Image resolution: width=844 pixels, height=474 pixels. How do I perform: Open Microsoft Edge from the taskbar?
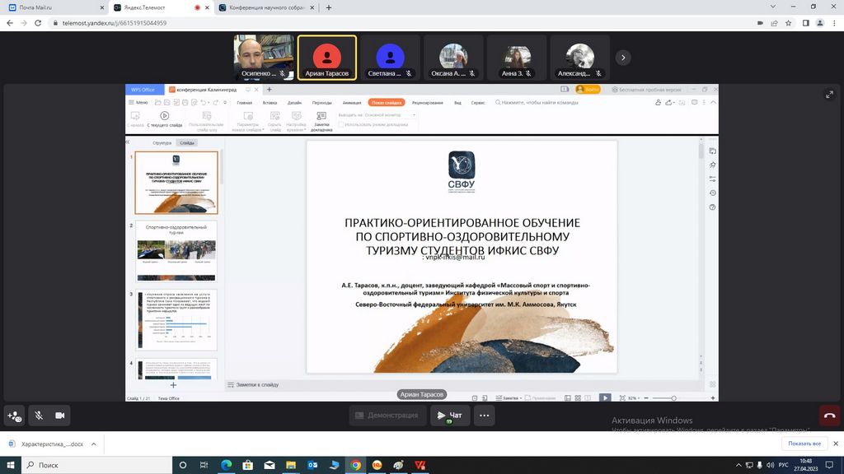pyautogui.click(x=226, y=465)
